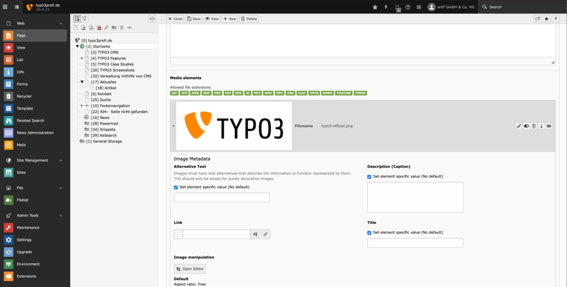Click the View button in the toolbar

212,19
